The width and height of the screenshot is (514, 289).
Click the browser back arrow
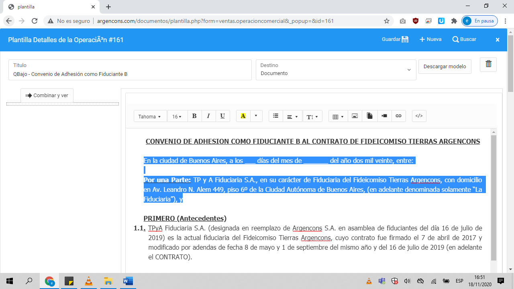[9, 21]
